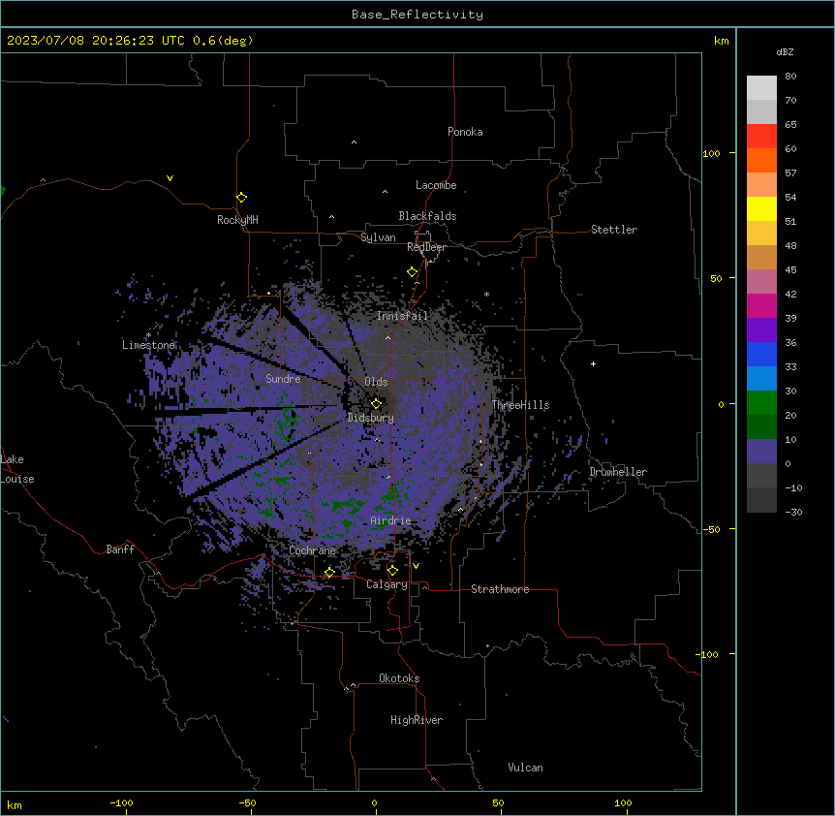Click the Calgary label
The image size is (835, 816).
coord(387,584)
